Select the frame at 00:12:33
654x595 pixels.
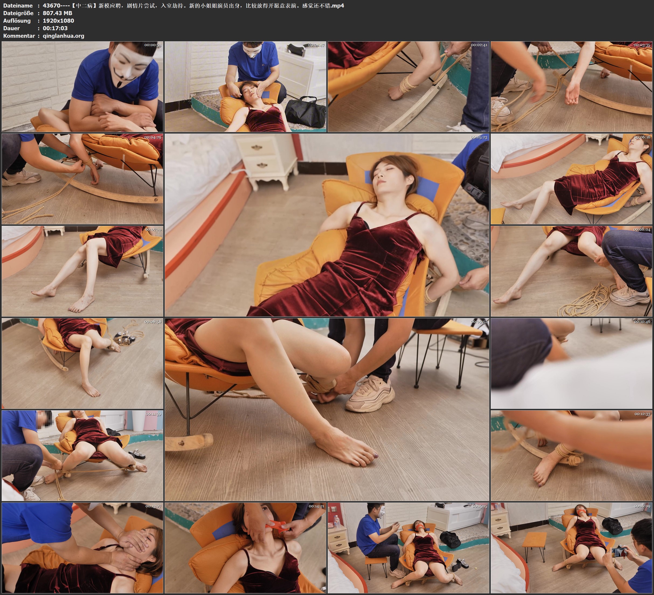pyautogui.click(x=572, y=456)
